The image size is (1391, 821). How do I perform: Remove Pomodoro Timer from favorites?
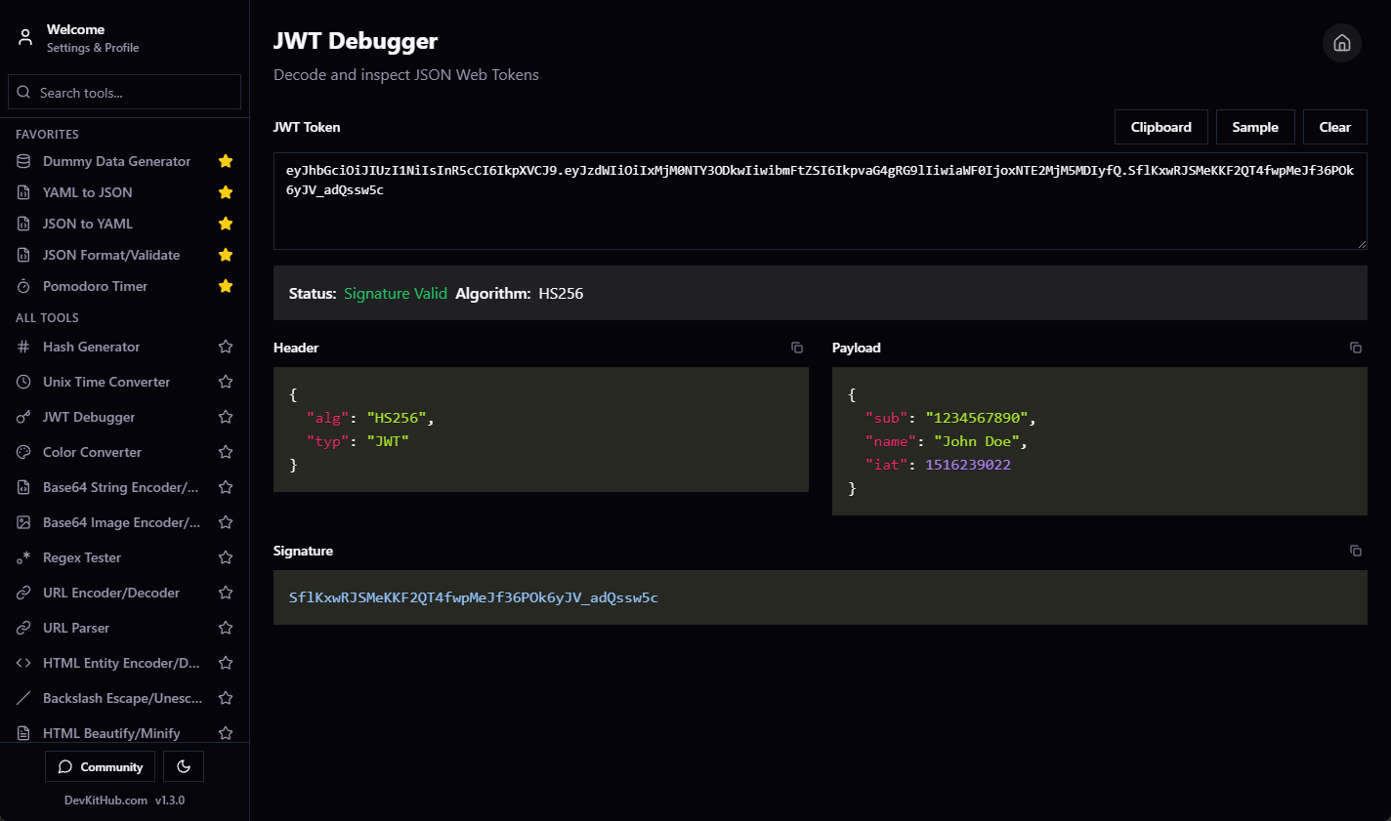point(226,286)
